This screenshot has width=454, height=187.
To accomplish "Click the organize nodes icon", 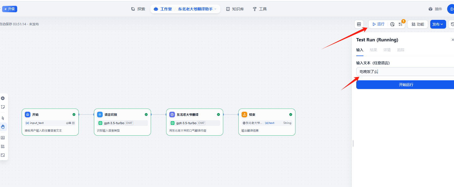I will tap(3, 146).
